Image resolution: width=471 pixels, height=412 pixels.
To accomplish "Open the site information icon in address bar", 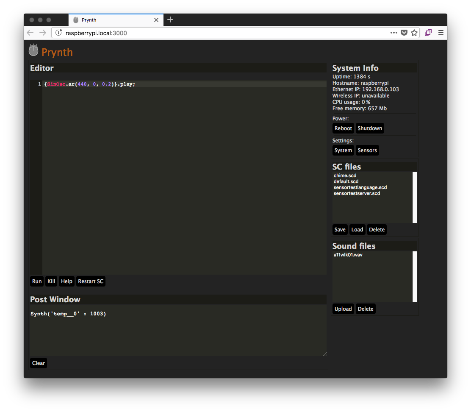I will (58, 33).
